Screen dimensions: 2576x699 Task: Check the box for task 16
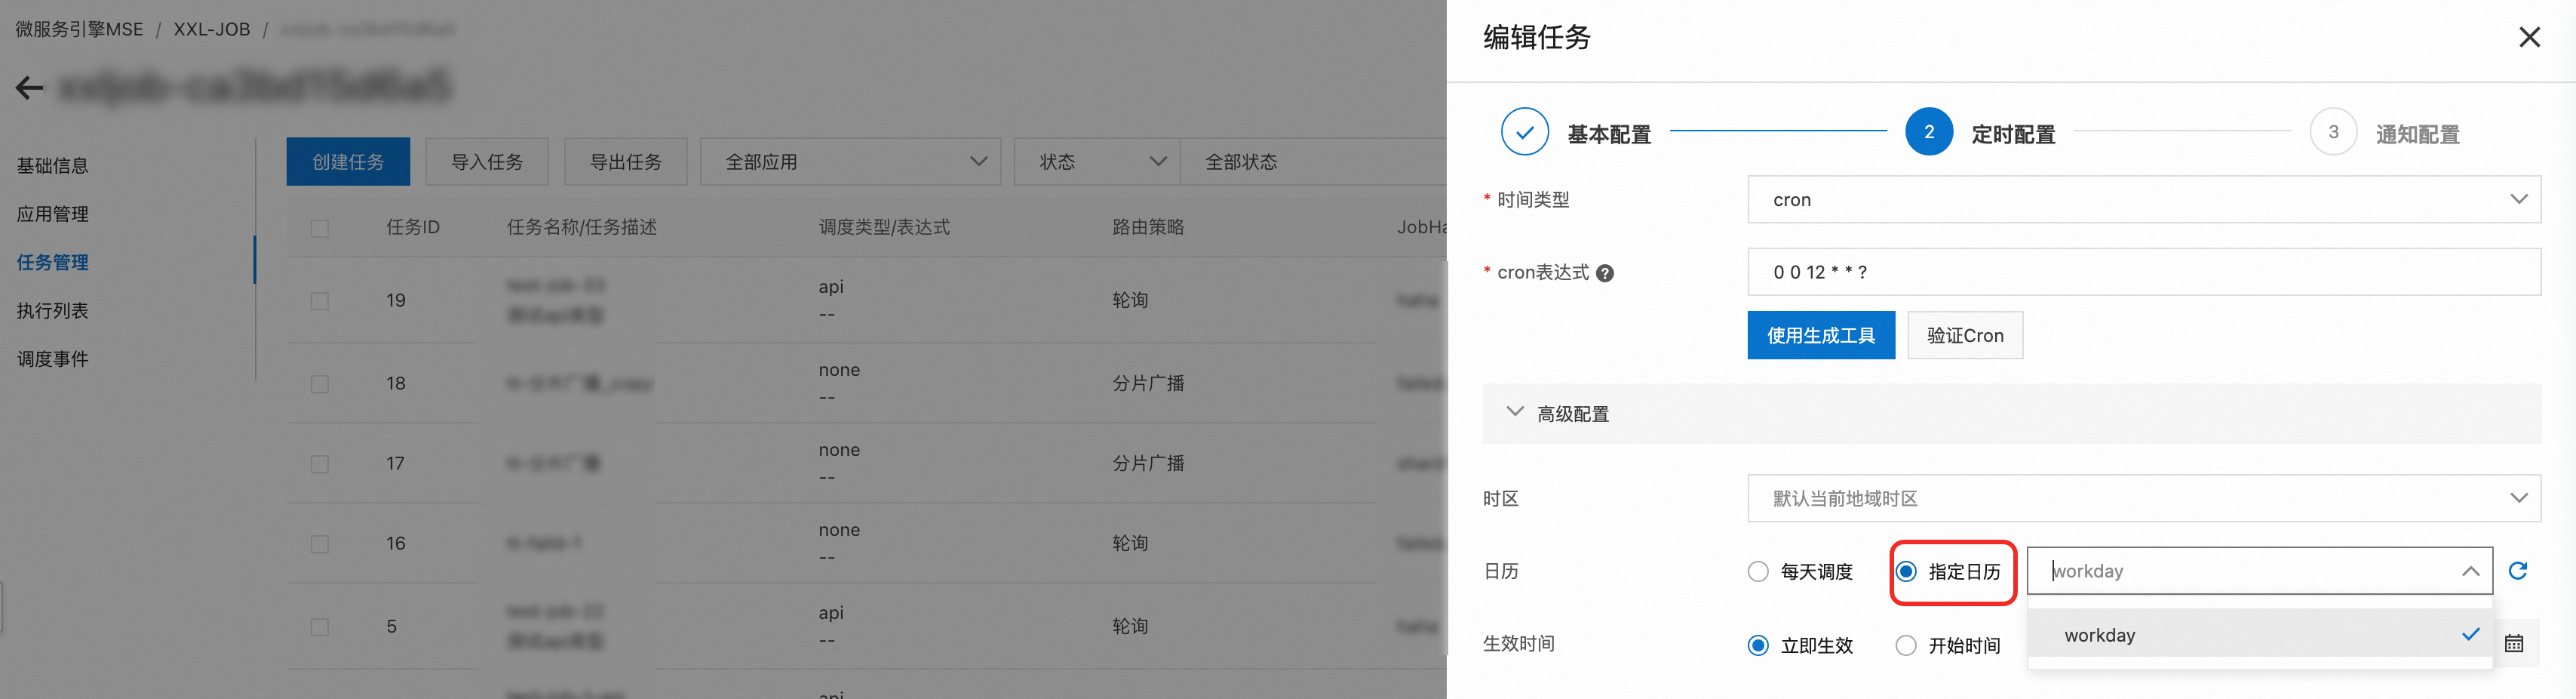[x=320, y=545]
